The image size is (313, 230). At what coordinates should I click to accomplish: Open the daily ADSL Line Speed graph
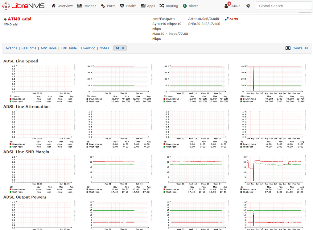[x=43, y=83]
